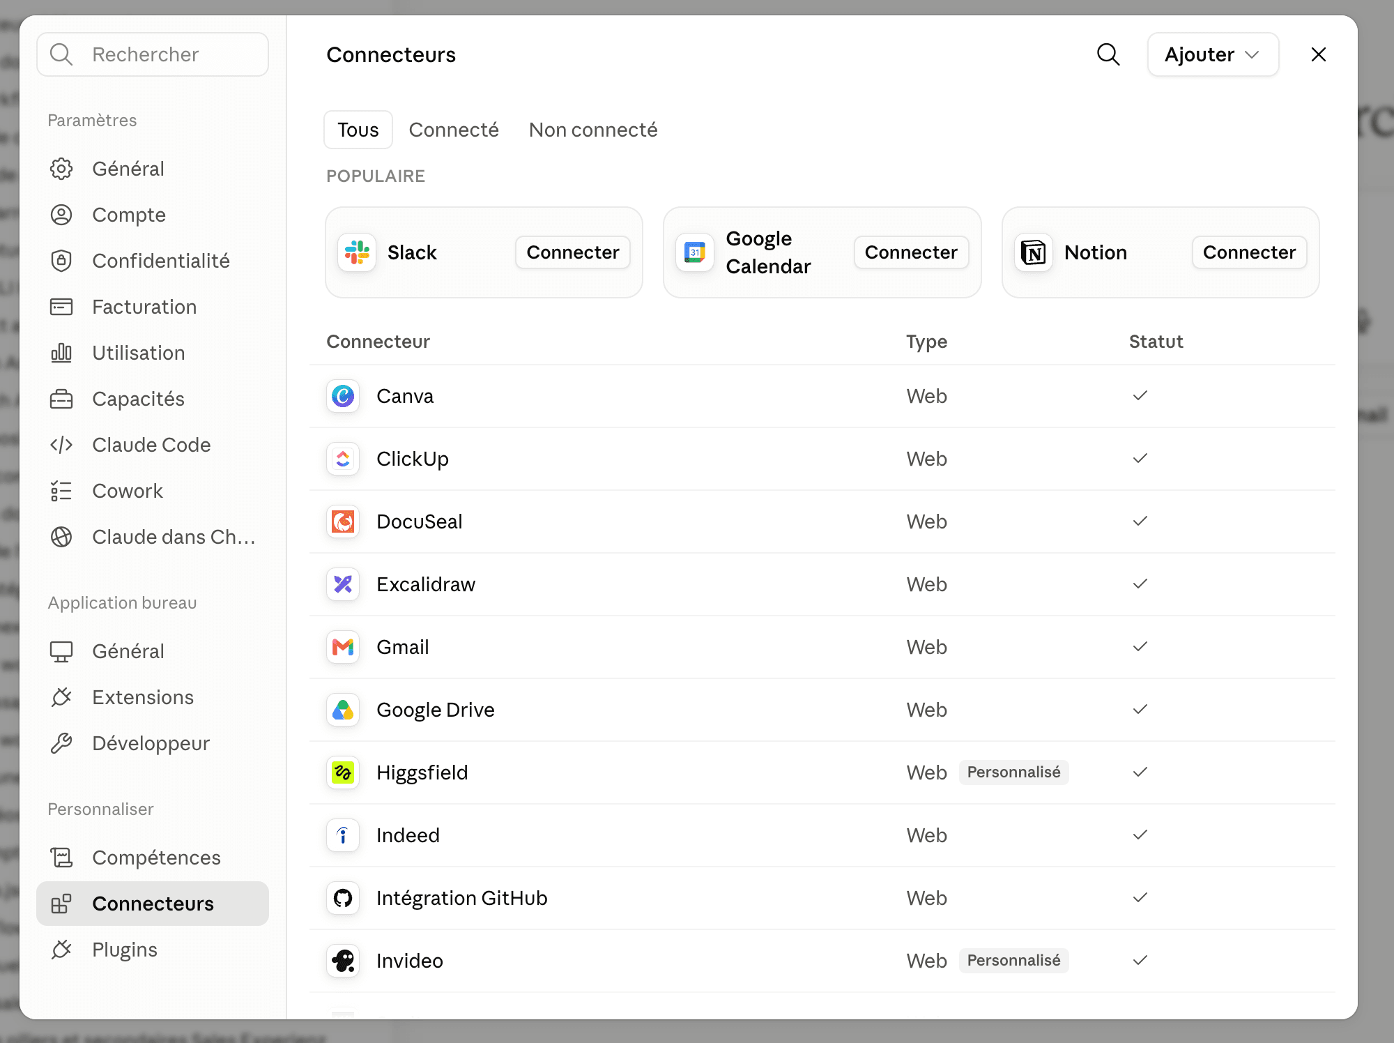Click the Excalidraw connector icon
Image resolution: width=1394 pixels, height=1043 pixels.
coord(343,584)
